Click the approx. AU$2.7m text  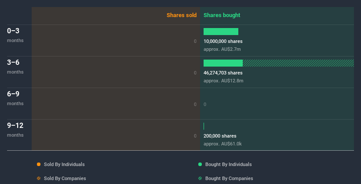(222, 50)
